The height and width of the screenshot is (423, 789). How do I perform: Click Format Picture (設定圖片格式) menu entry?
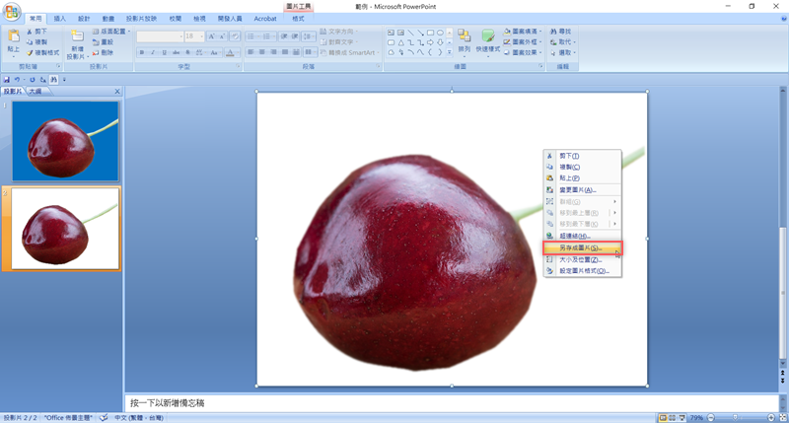[x=584, y=270]
